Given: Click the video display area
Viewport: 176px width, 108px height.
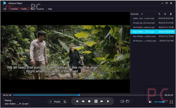Looking at the screenshot, I should [x=65, y=52].
